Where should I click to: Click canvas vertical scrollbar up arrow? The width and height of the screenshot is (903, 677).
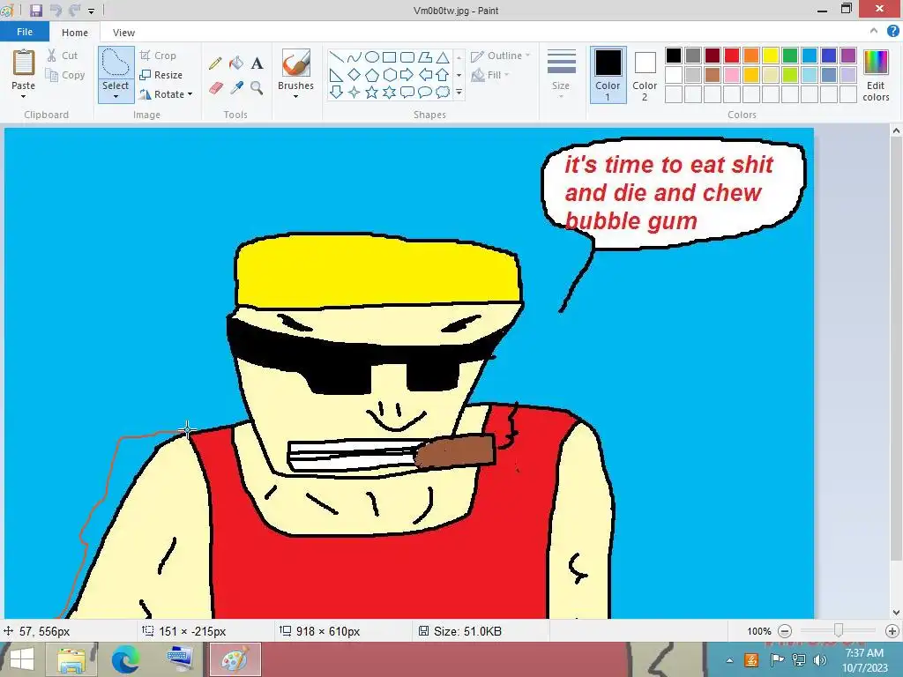click(896, 131)
